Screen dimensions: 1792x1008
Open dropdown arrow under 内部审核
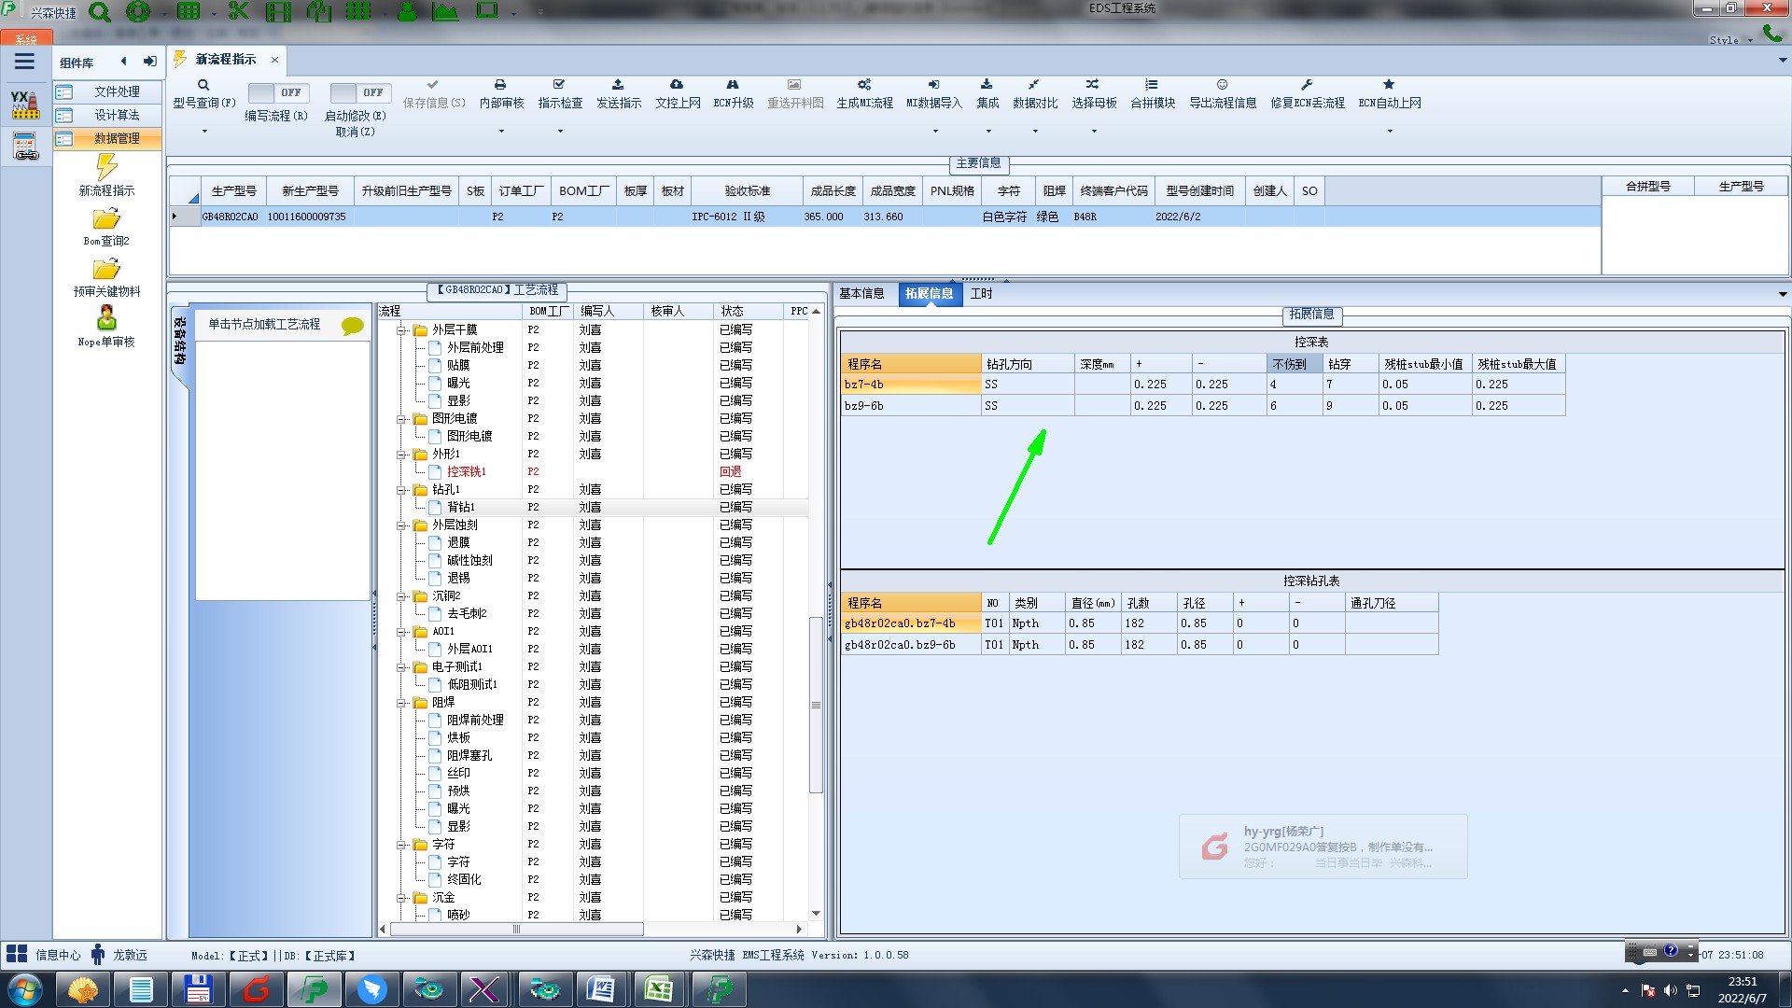501,132
